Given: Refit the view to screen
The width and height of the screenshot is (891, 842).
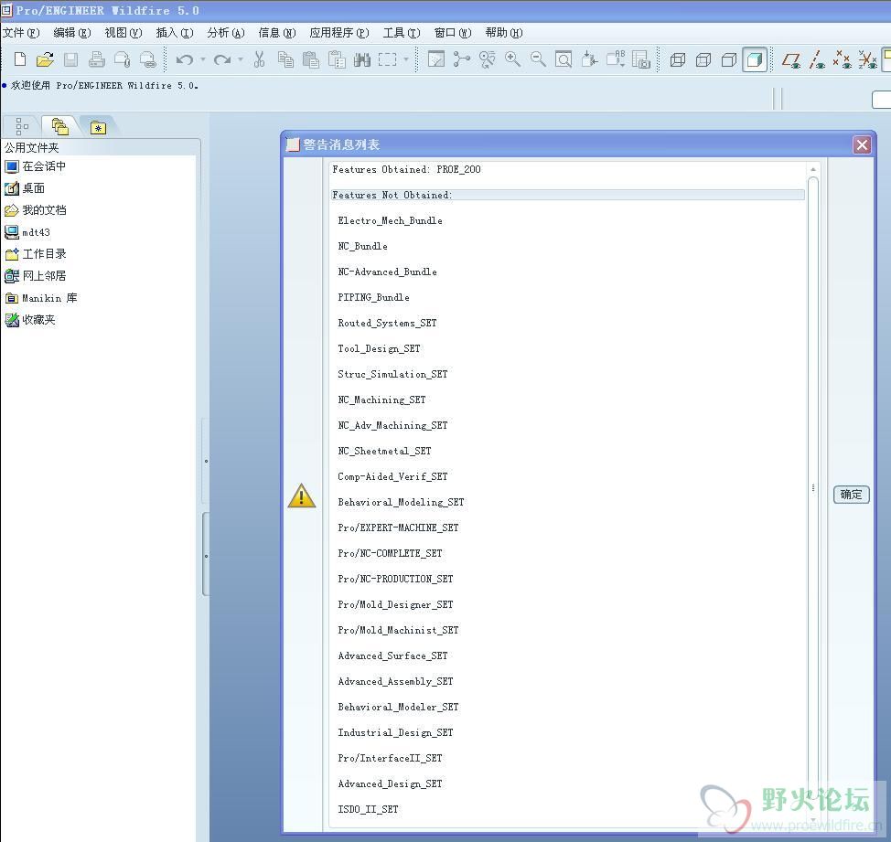Looking at the screenshot, I should pos(564,59).
